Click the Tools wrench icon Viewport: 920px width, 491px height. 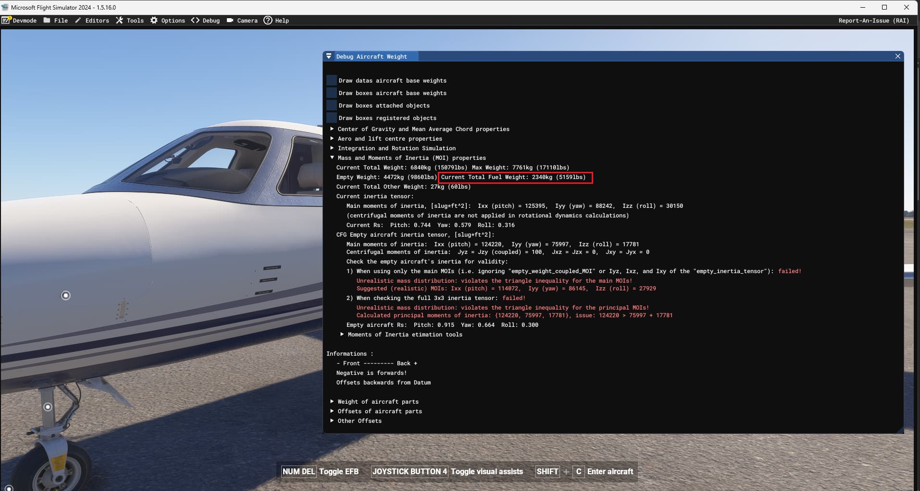click(119, 20)
